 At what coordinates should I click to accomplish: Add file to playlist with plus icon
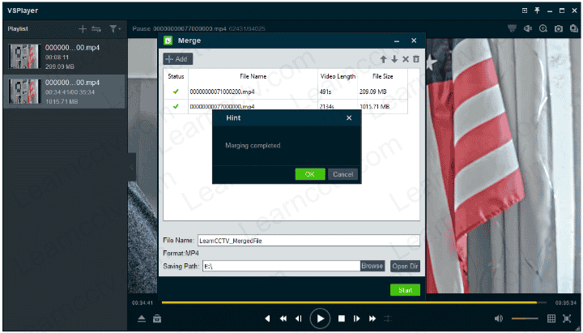pos(83,28)
